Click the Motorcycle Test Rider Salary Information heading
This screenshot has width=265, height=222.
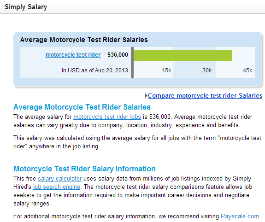(x=84, y=169)
